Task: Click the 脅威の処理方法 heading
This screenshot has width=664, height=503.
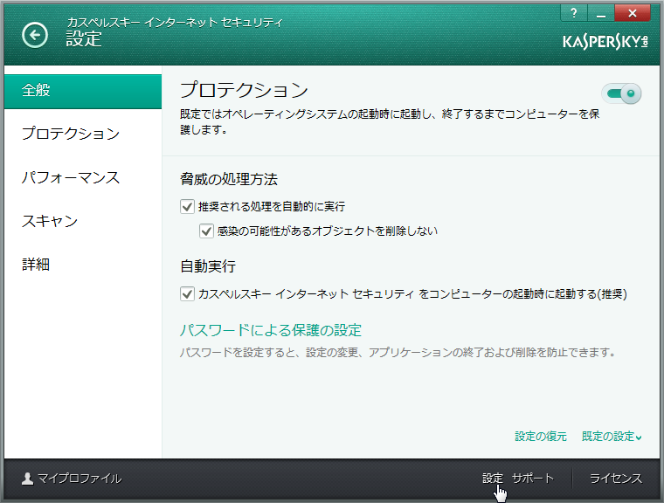Action: pos(229,179)
